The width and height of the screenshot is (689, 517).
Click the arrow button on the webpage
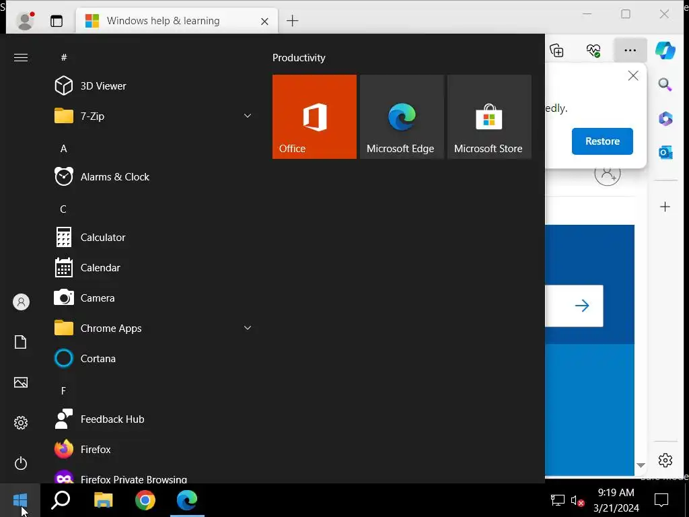(x=582, y=306)
